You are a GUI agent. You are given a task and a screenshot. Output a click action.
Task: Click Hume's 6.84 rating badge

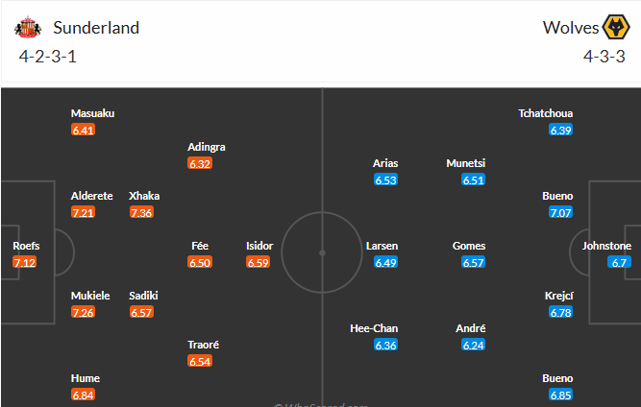85,395
